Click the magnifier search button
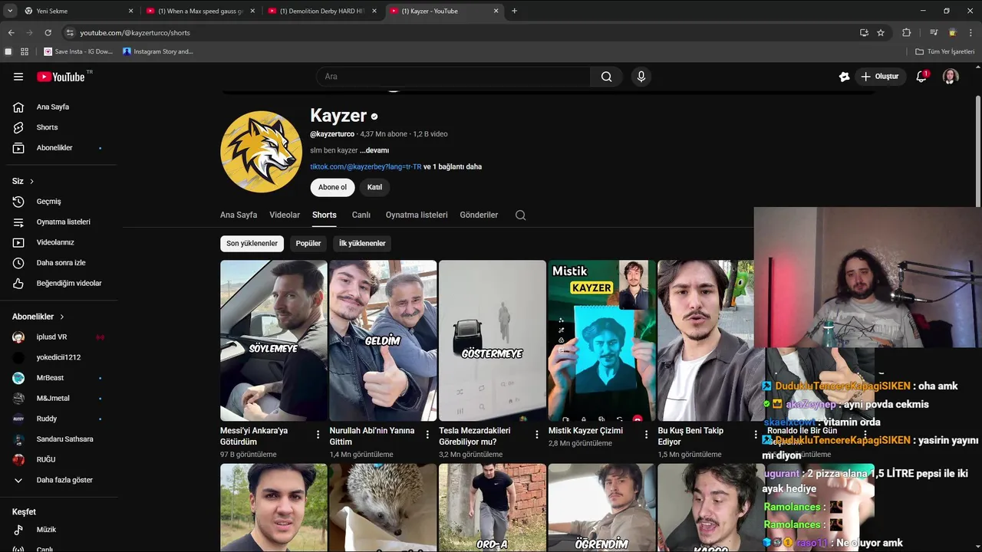The image size is (982, 552). point(606,77)
